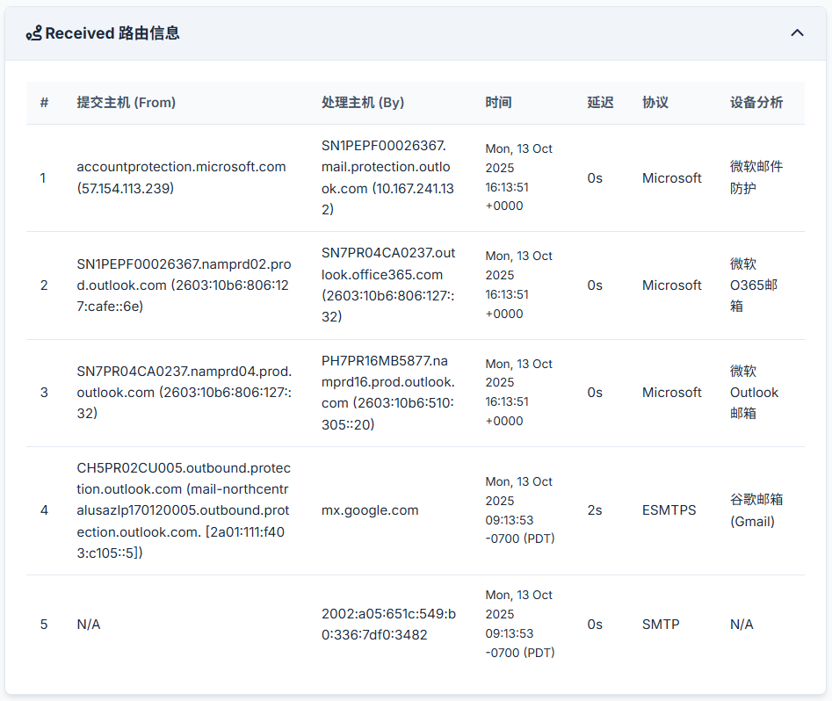Screen dimensions: 832x701
Task: Select the ESMTPS protocol cell
Action: [669, 510]
